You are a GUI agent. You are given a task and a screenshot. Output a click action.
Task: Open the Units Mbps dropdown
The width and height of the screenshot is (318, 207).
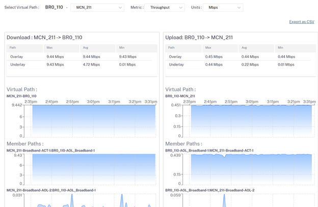tap(223, 8)
